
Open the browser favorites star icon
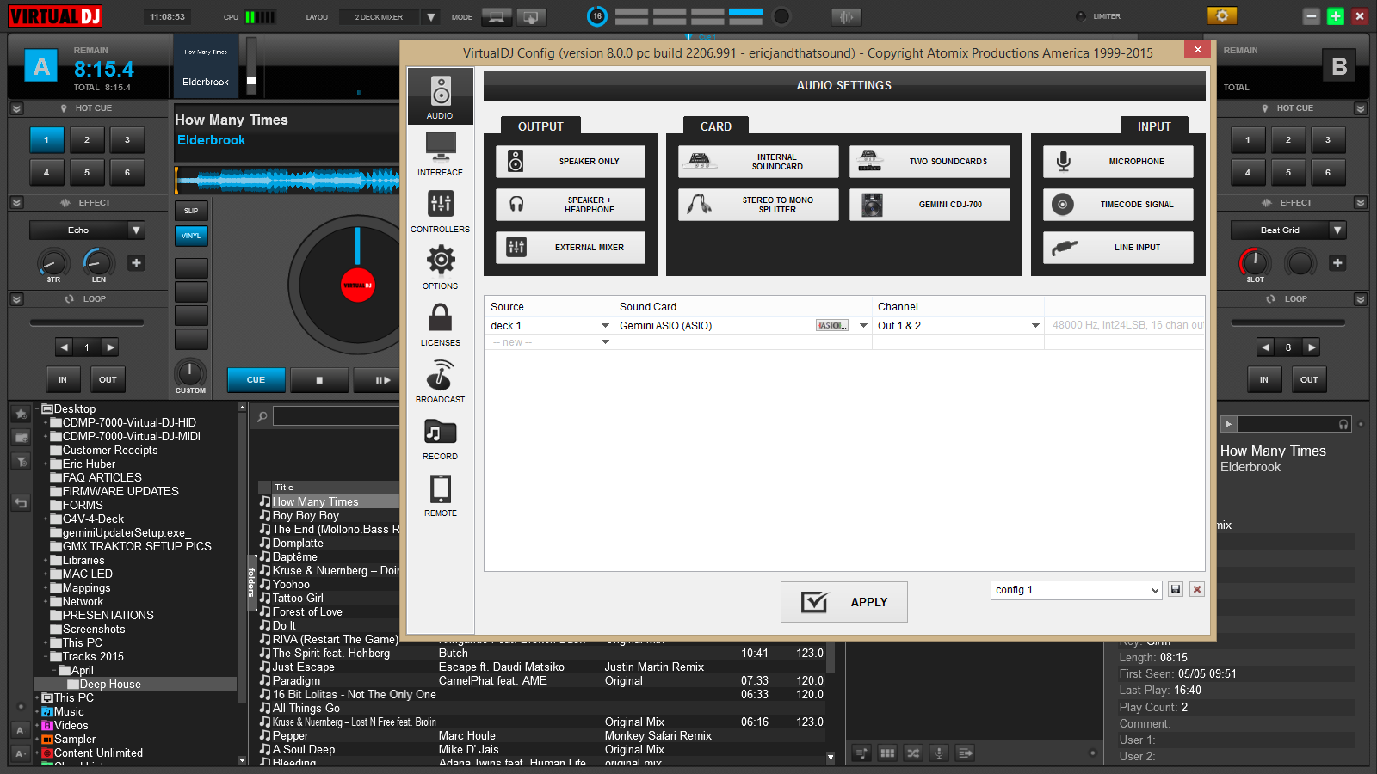[21, 415]
